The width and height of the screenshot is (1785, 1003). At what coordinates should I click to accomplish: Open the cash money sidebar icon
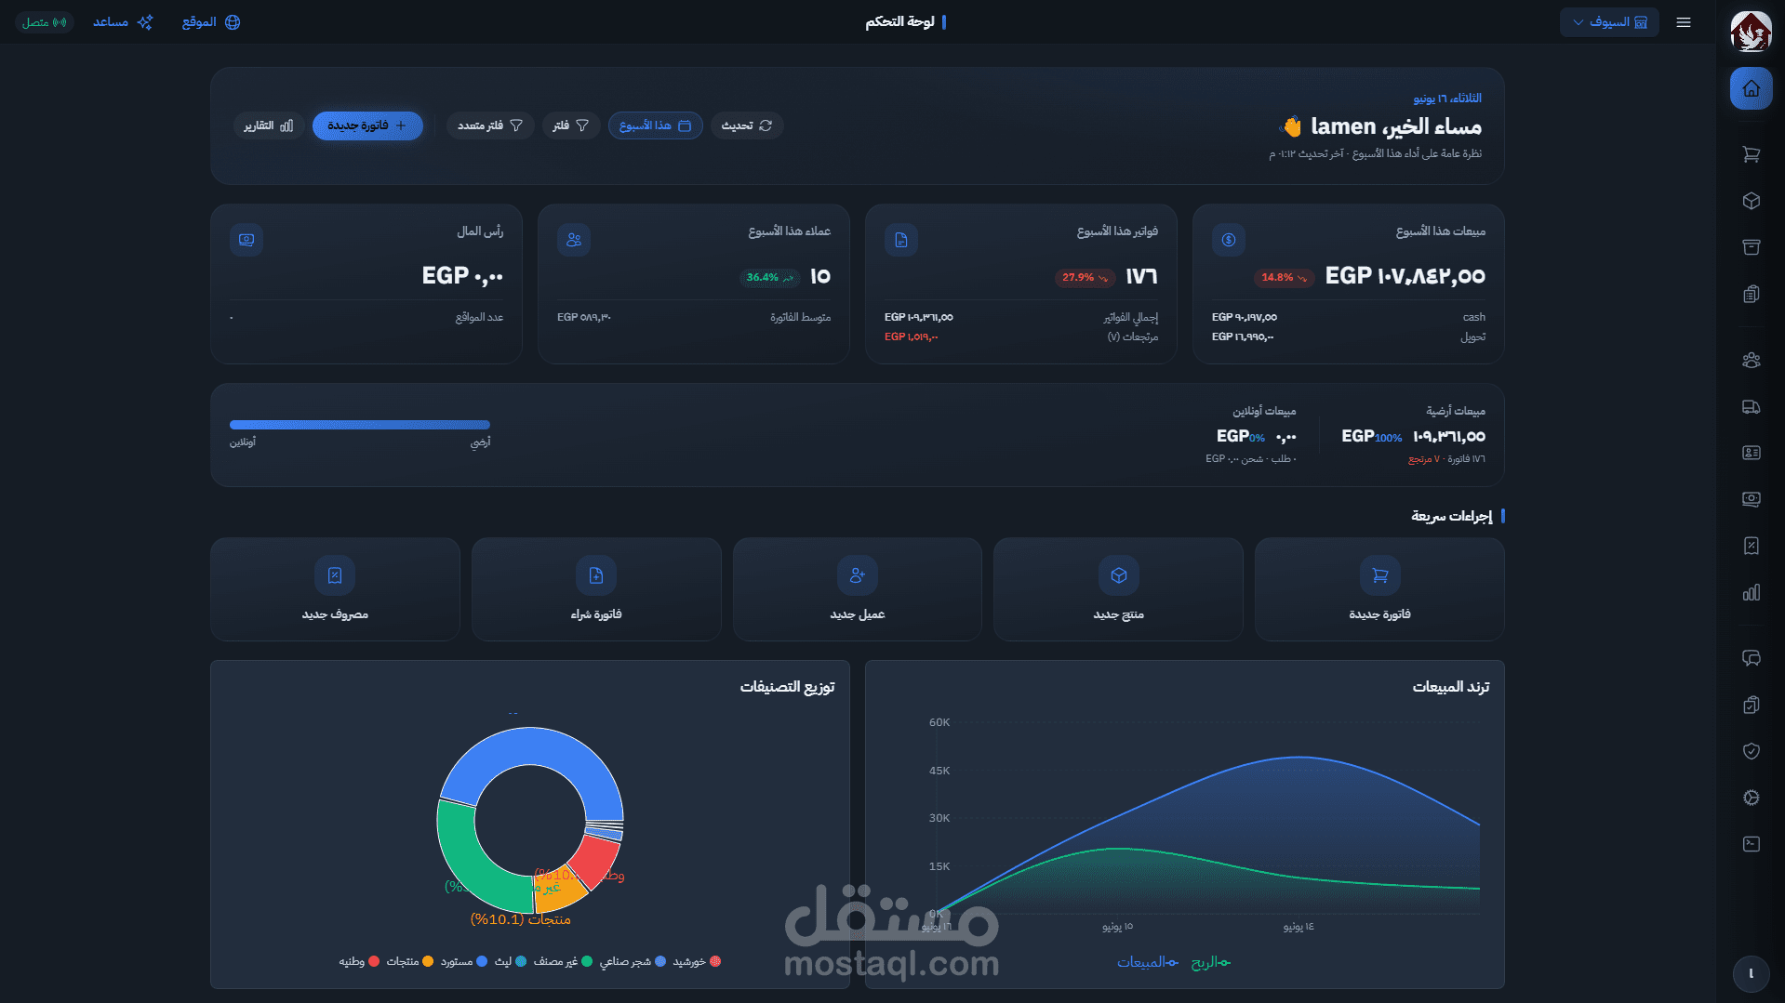tap(1751, 499)
